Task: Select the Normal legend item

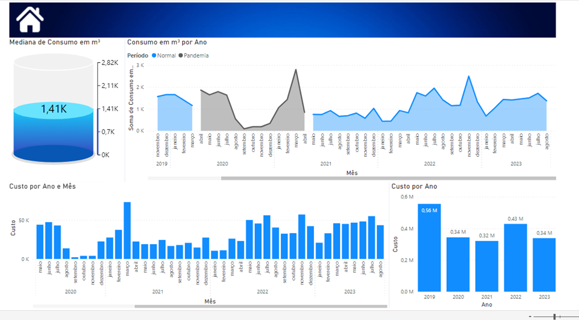Action: [166, 56]
